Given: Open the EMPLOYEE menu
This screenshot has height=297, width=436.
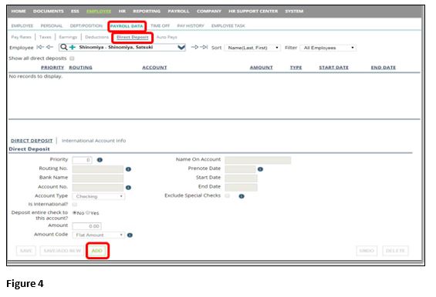Looking at the screenshot, I should click(99, 11).
